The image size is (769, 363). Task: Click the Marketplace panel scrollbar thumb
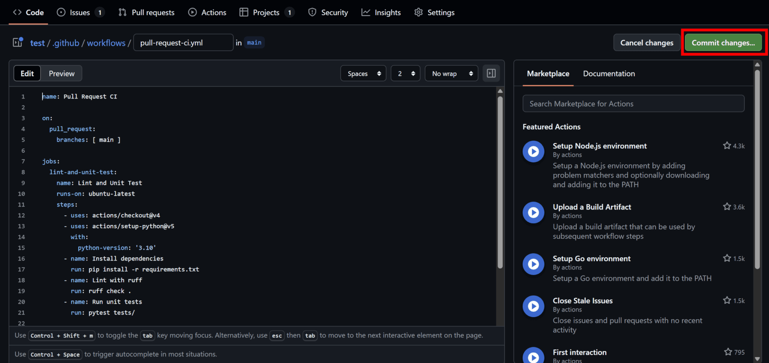point(757,169)
